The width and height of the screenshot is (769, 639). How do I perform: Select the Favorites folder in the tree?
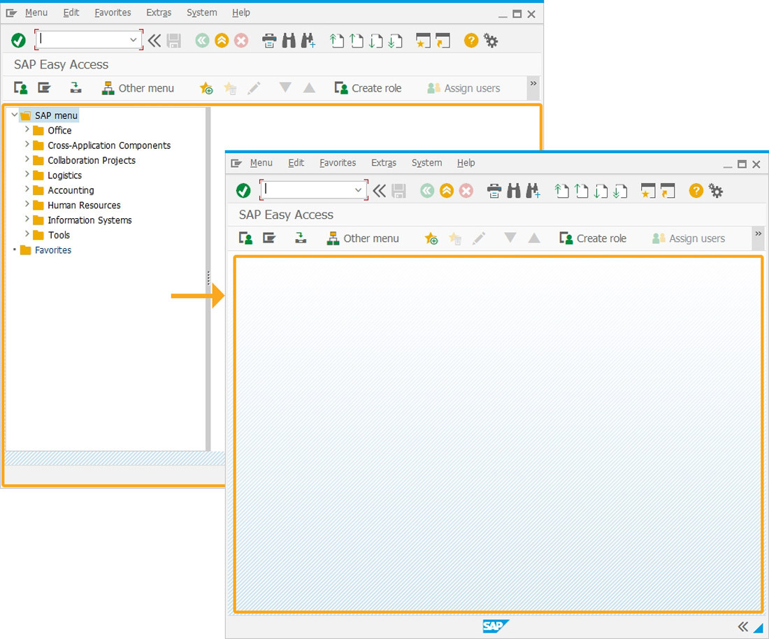[53, 250]
